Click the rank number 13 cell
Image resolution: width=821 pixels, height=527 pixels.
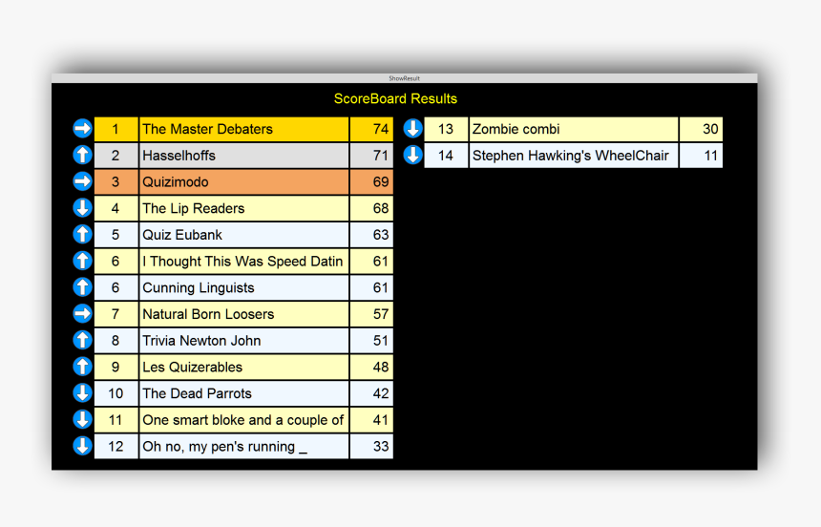coord(446,129)
